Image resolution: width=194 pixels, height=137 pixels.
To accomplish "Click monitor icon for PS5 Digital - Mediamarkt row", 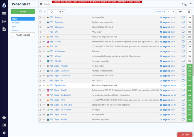I will click(x=183, y=95).
